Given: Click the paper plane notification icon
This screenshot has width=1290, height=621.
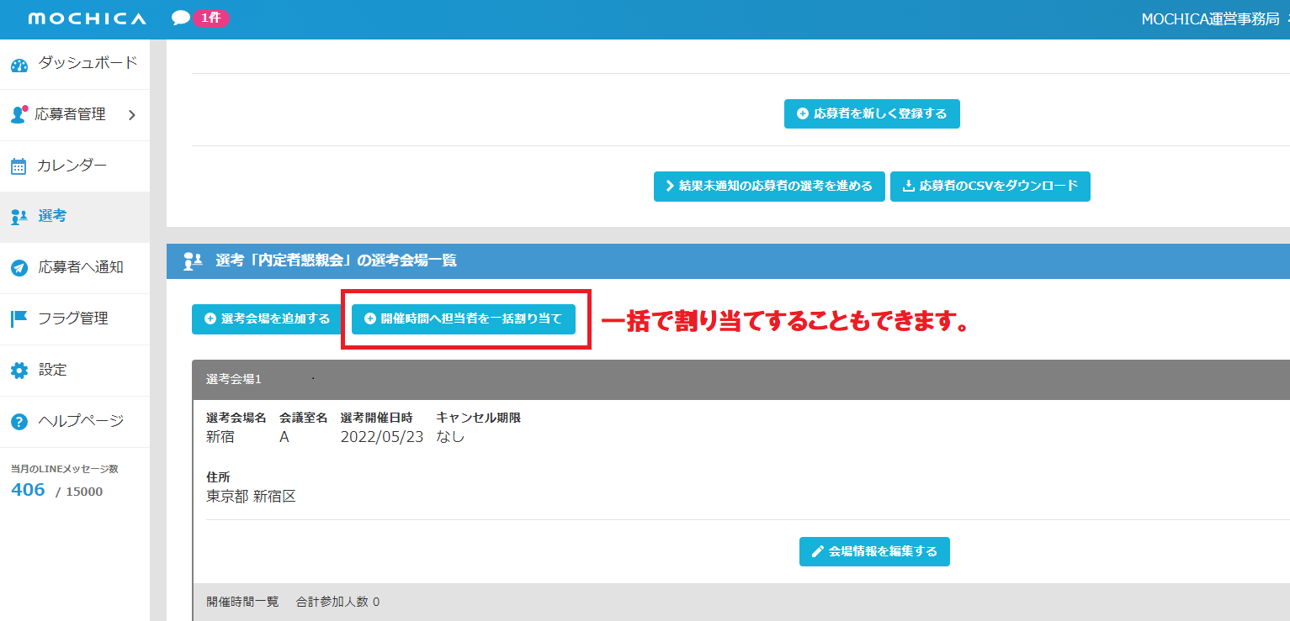Looking at the screenshot, I should pyautogui.click(x=19, y=268).
